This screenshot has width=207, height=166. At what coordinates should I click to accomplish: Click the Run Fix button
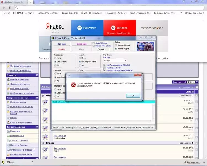62,49
